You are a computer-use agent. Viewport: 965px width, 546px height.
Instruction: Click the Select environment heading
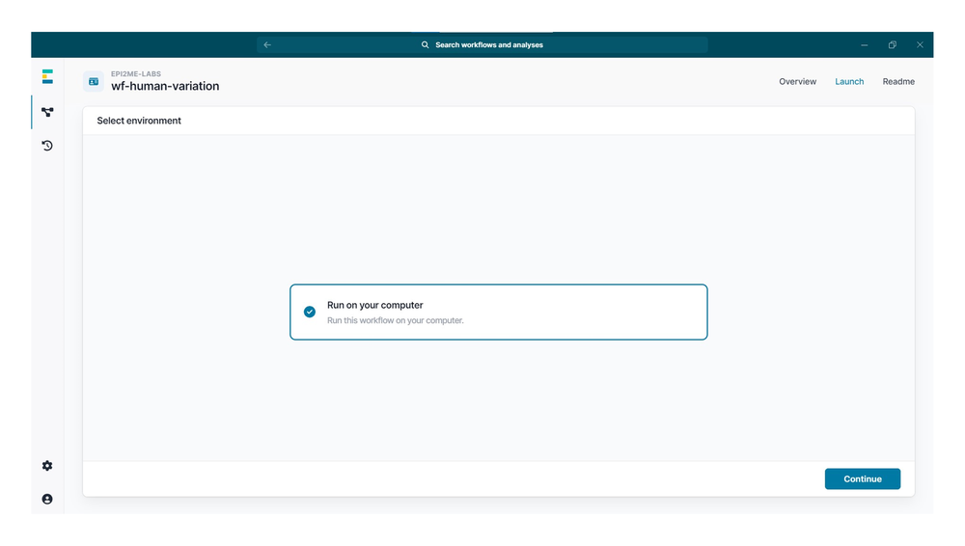click(139, 121)
